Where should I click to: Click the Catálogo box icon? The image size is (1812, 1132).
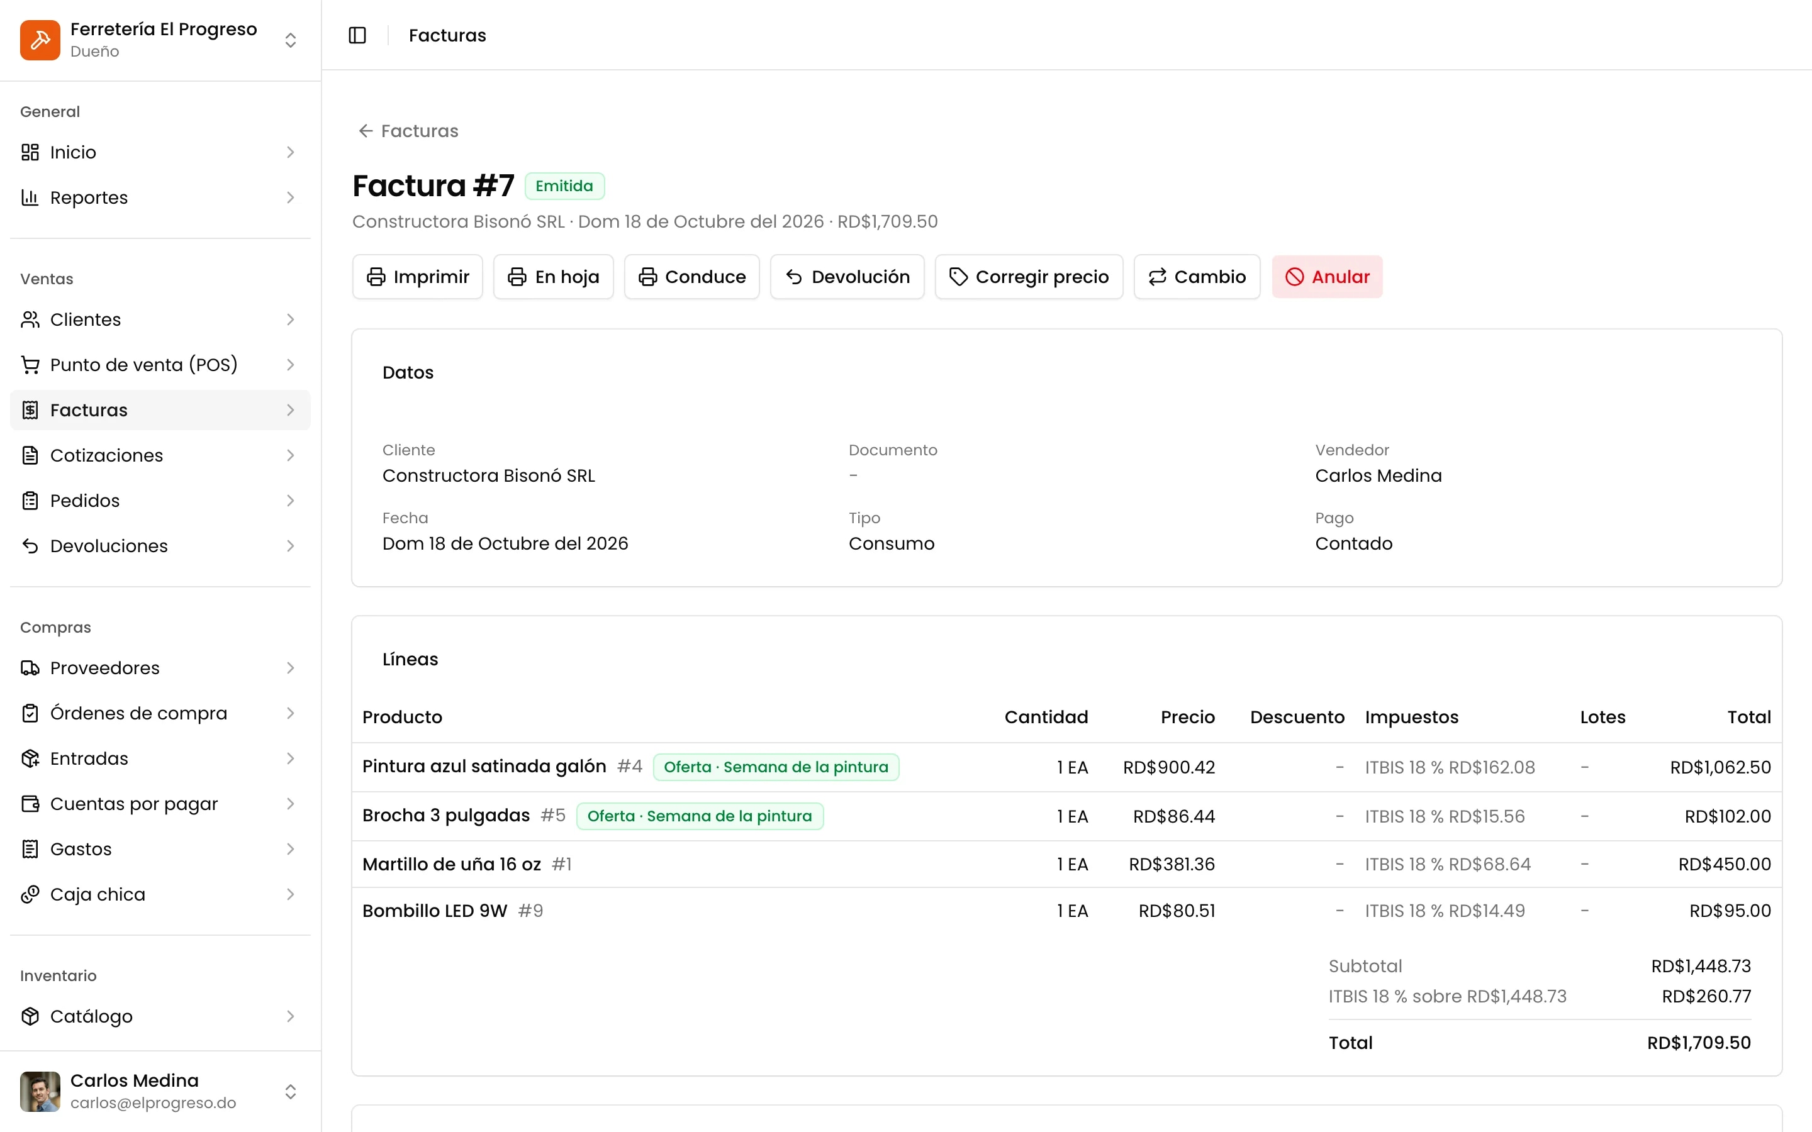(30, 1016)
